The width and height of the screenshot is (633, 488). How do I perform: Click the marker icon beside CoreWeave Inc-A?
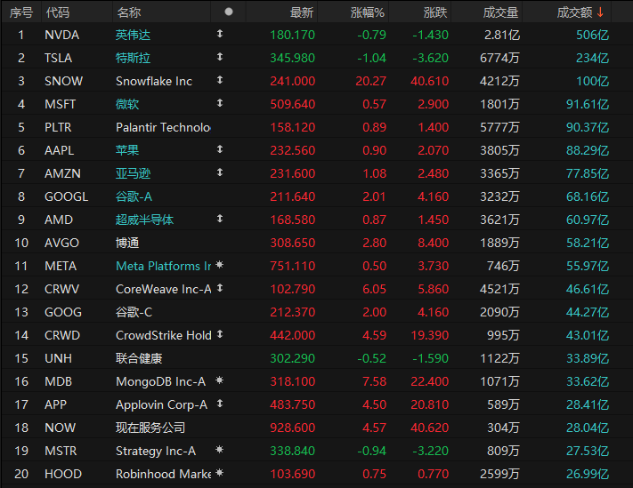point(220,288)
